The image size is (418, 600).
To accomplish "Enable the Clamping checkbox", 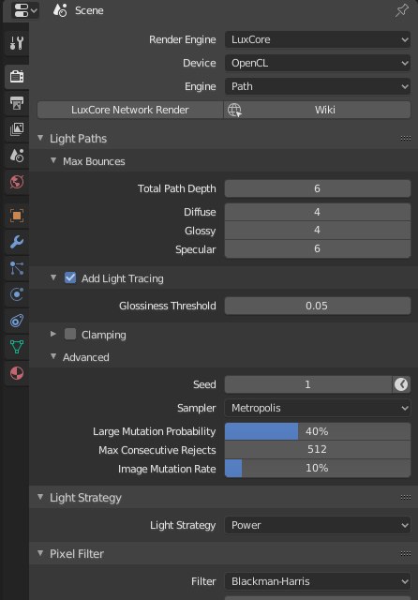I will 70,334.
